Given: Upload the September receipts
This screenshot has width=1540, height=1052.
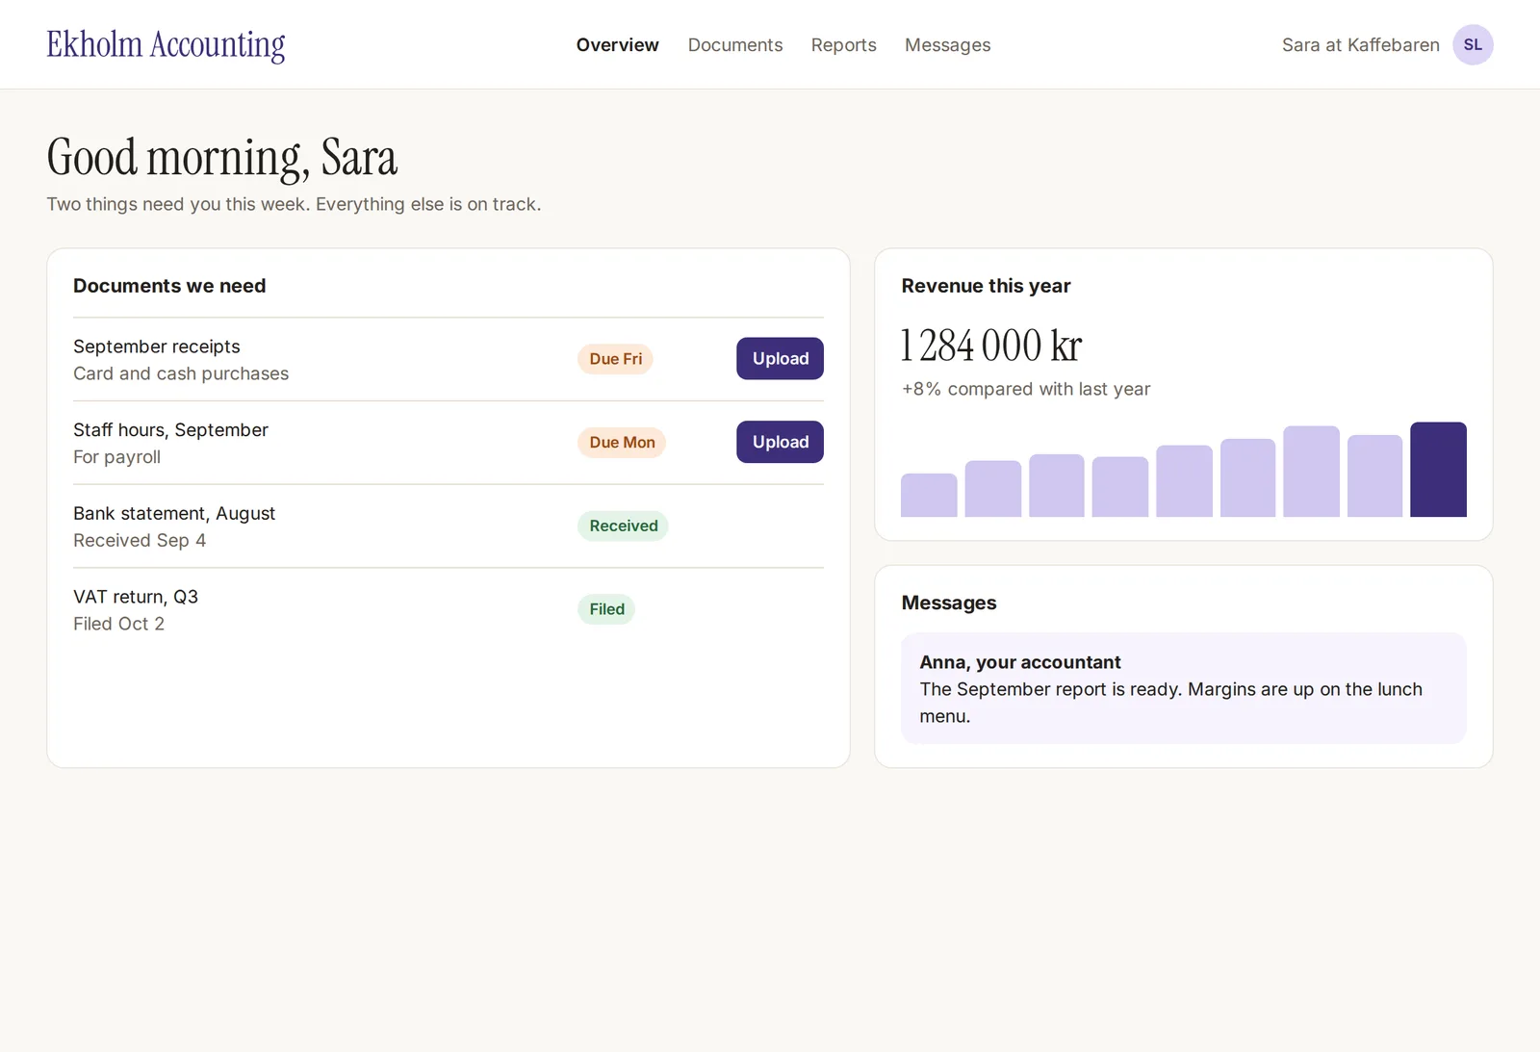Looking at the screenshot, I should click(x=780, y=358).
